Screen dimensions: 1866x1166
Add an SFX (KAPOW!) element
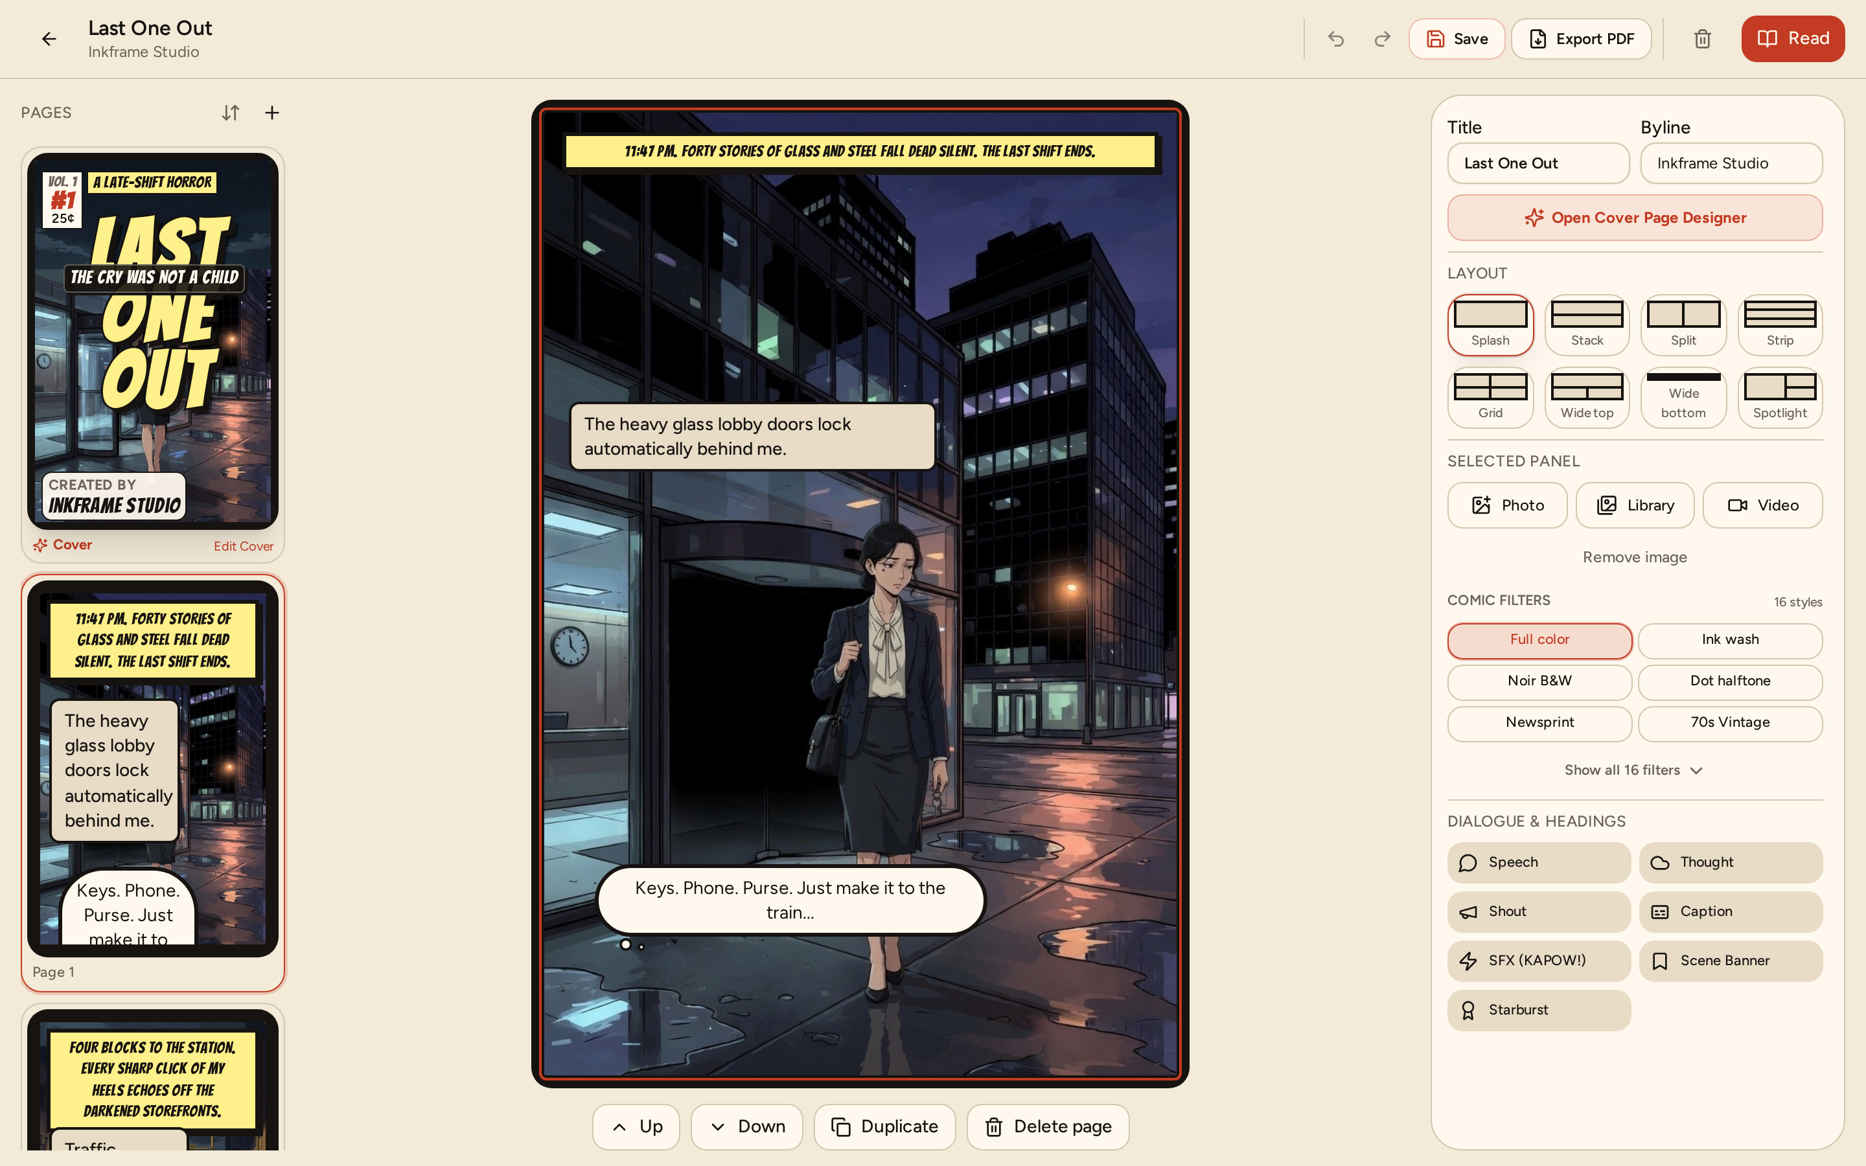click(x=1539, y=962)
